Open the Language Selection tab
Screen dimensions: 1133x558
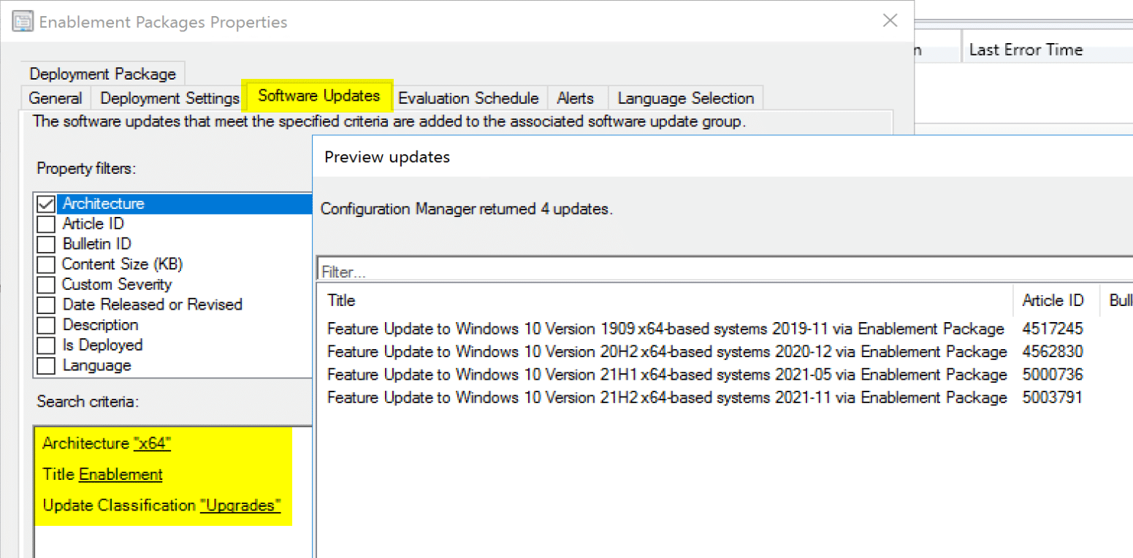[685, 98]
